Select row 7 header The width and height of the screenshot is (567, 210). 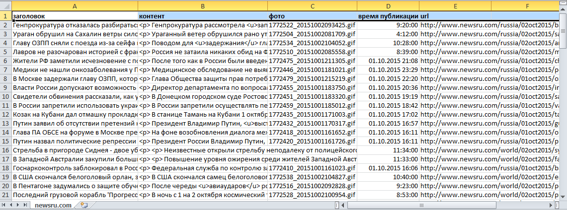tap(6, 70)
